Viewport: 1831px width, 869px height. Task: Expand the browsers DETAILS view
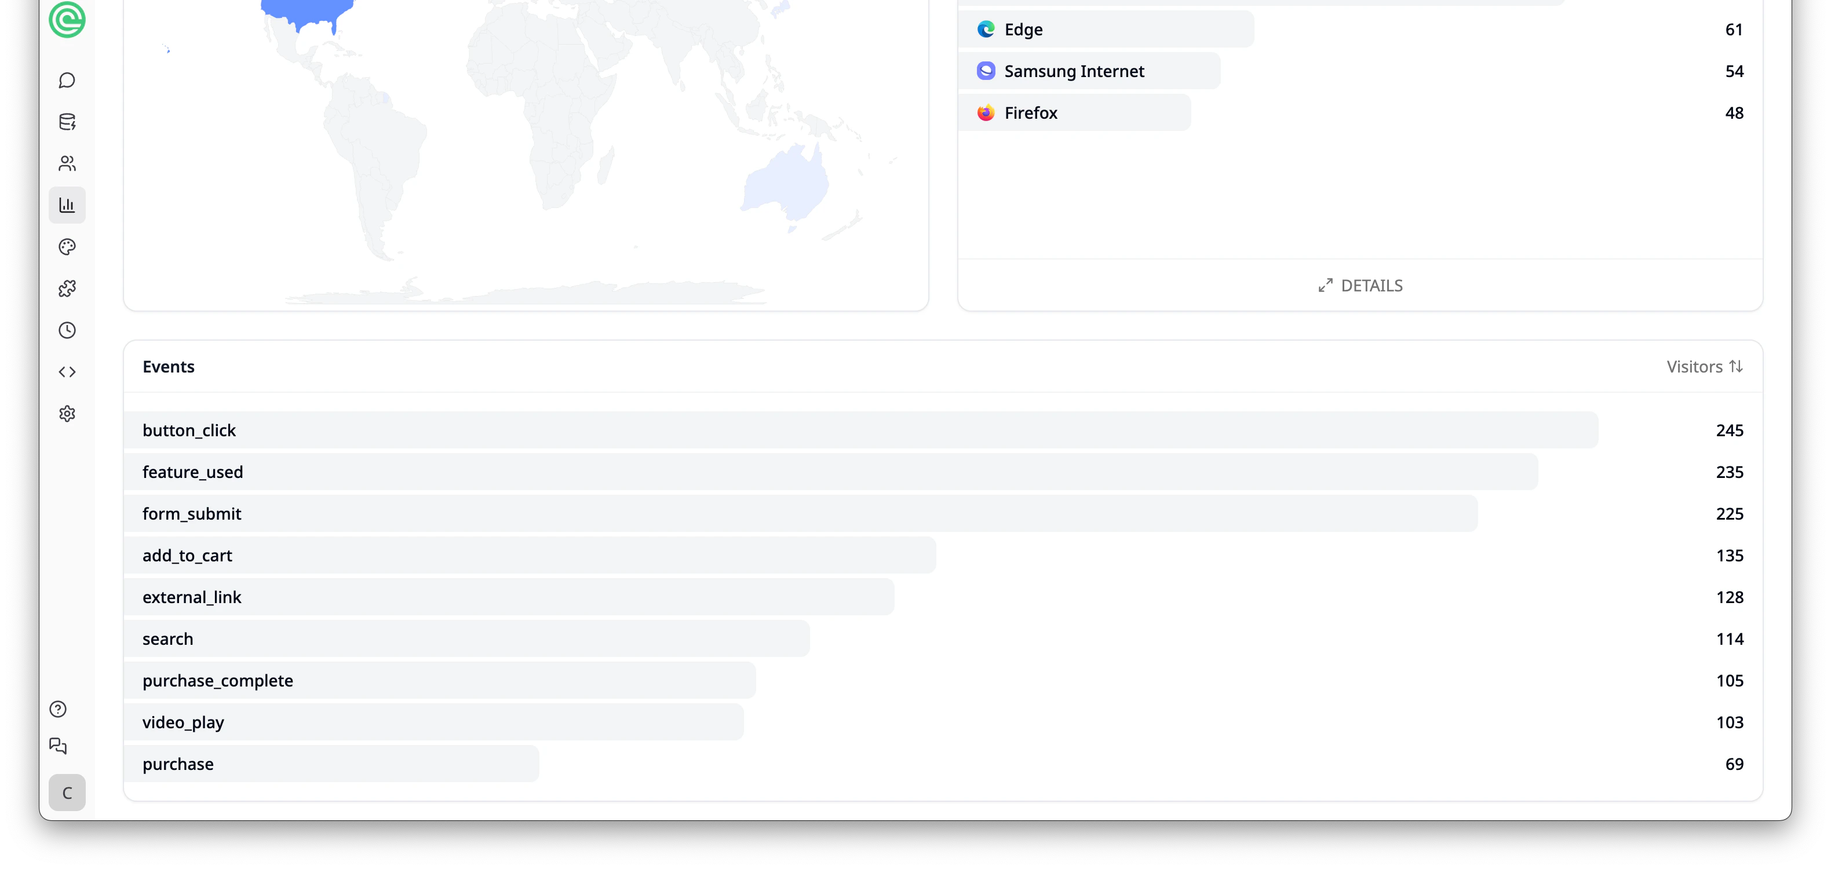pos(1360,285)
